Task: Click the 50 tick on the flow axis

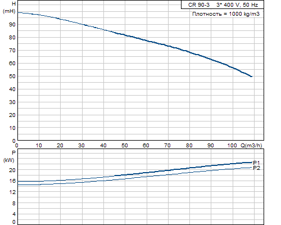Action: click(x=125, y=146)
